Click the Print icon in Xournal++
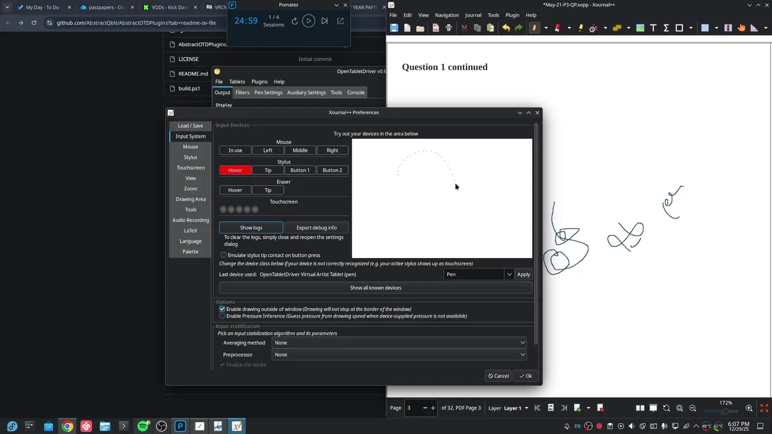 click(x=449, y=28)
